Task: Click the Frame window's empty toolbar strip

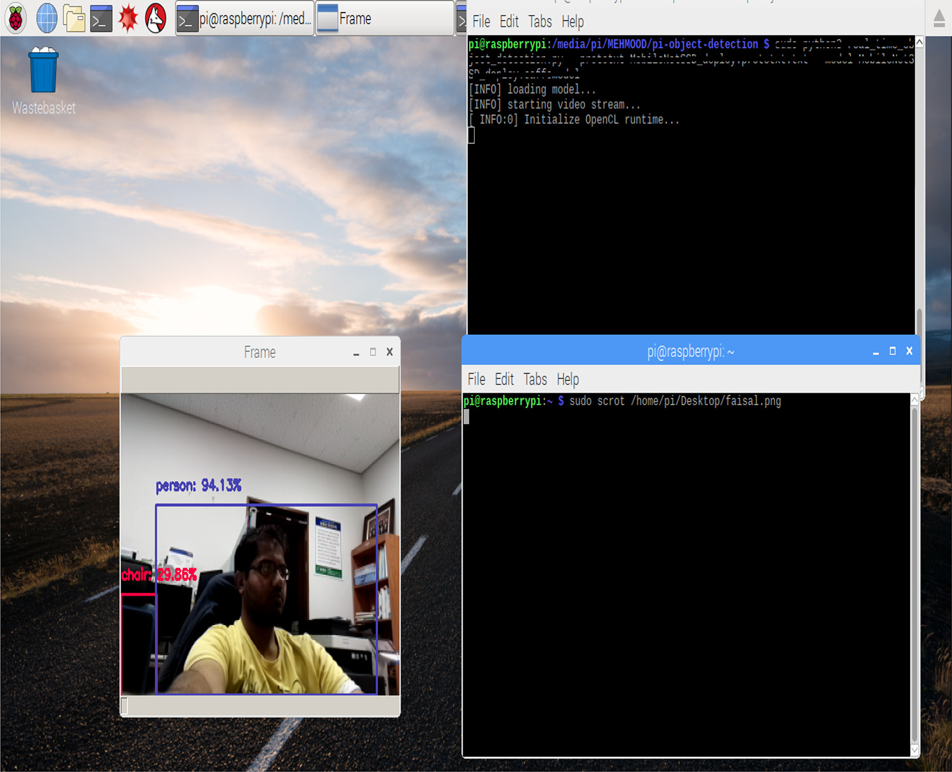Action: [x=260, y=379]
